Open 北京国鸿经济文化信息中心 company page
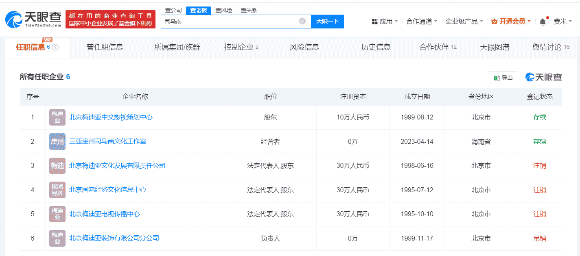Screen dimensions: 580x256 point(108,190)
